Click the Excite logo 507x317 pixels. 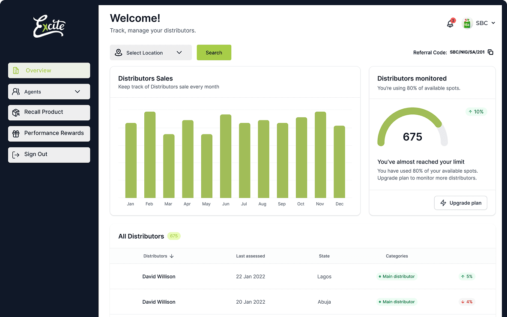[48, 27]
